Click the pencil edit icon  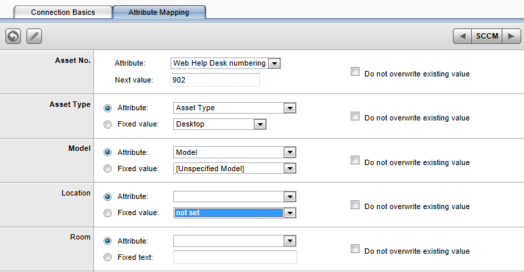tap(34, 36)
